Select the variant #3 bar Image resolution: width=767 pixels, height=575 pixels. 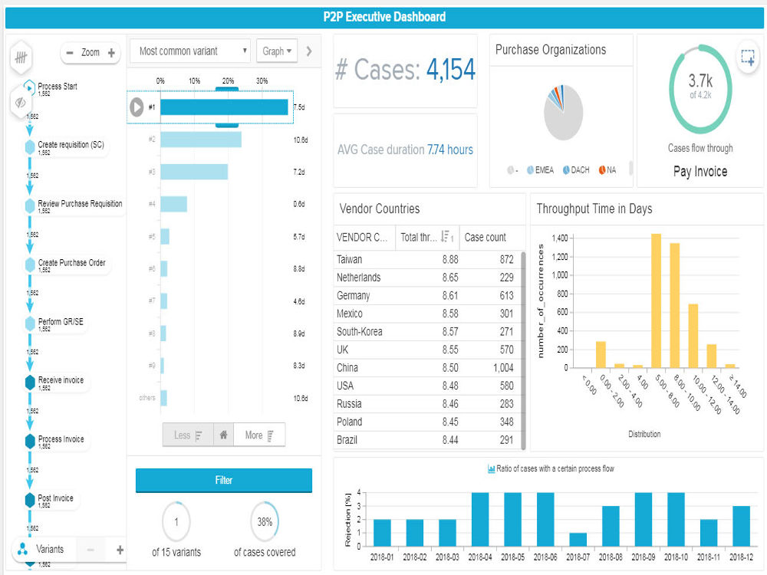(x=194, y=172)
